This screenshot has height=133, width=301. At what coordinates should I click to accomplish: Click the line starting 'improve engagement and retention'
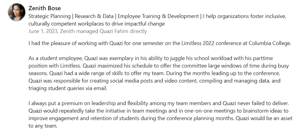click(x=161, y=118)
